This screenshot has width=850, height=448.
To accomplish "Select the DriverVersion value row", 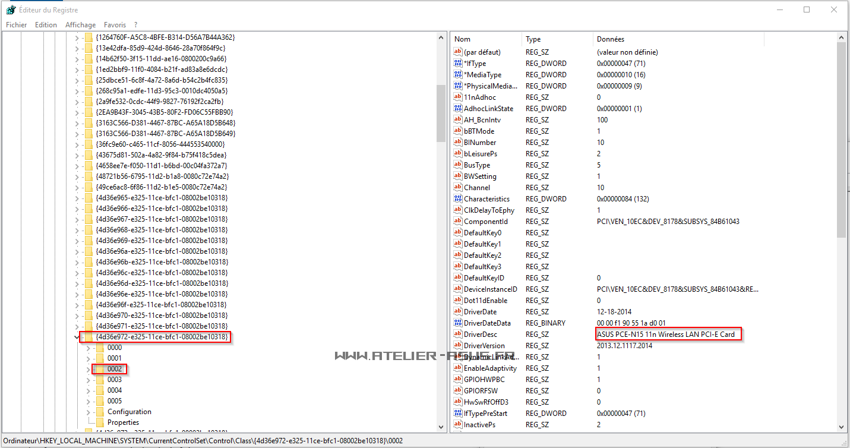I will coord(484,346).
